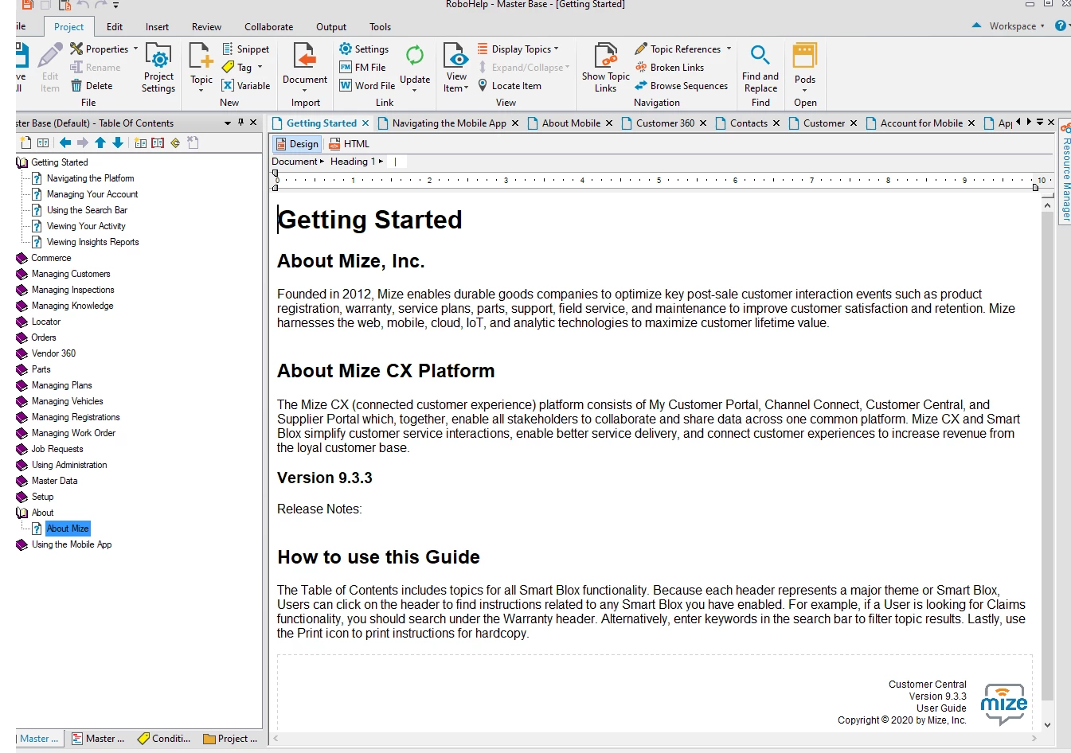Open Using the Mobile App book
Image resolution: width=1071 pixels, height=753 pixels.
(x=72, y=544)
